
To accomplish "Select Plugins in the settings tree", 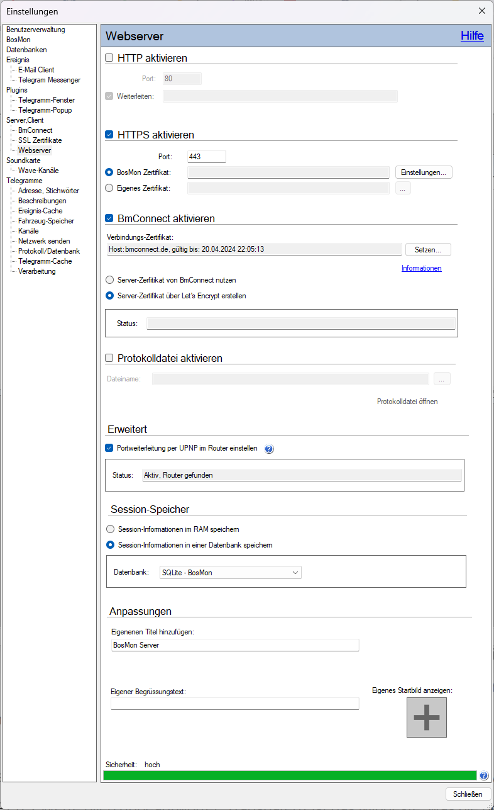I will point(17,90).
